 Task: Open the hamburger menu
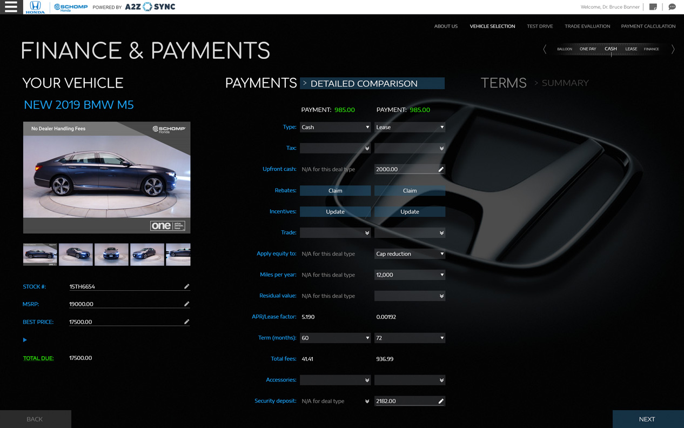pos(11,7)
